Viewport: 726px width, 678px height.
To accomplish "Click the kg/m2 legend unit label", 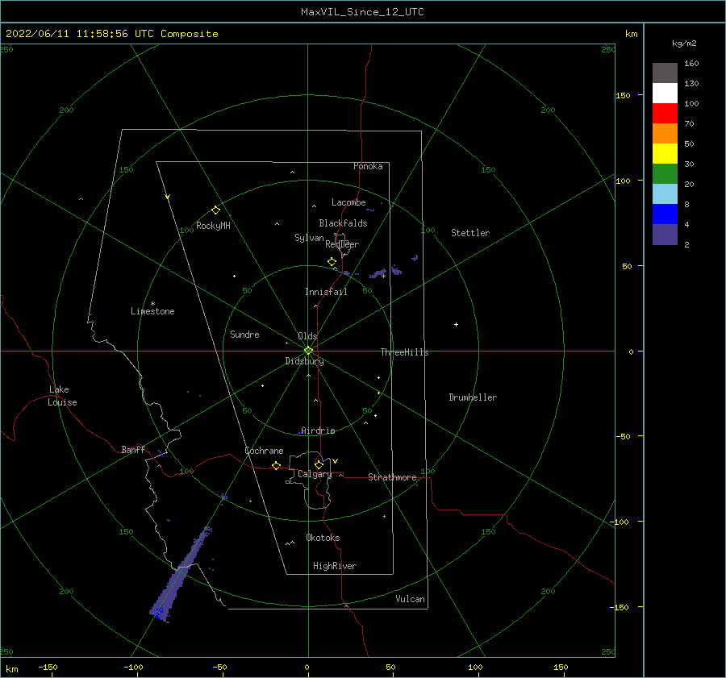I will point(684,44).
